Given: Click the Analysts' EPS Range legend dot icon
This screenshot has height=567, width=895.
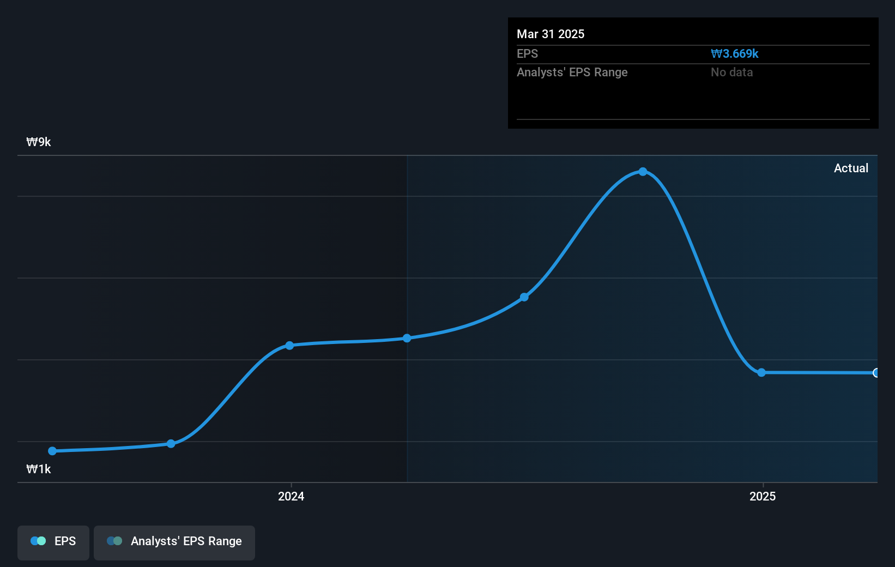Looking at the screenshot, I should [x=114, y=541].
